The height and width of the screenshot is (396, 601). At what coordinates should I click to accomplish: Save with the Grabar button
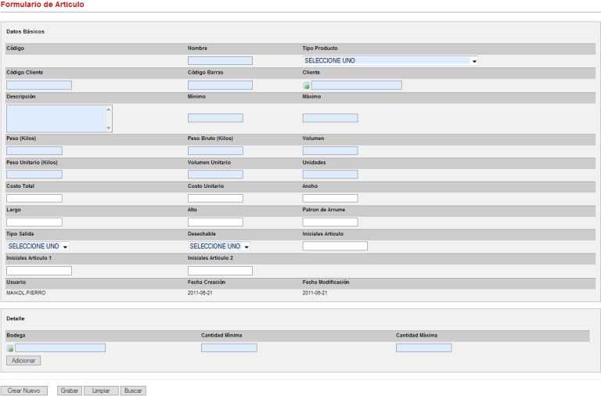(x=70, y=391)
